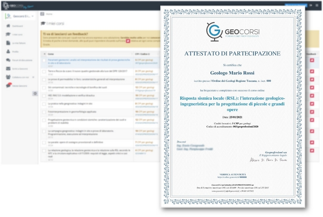Image resolution: width=323 pixels, height=217 pixels.
Task: Tick checkbox for Le paratie course
Action: tap(44, 143)
